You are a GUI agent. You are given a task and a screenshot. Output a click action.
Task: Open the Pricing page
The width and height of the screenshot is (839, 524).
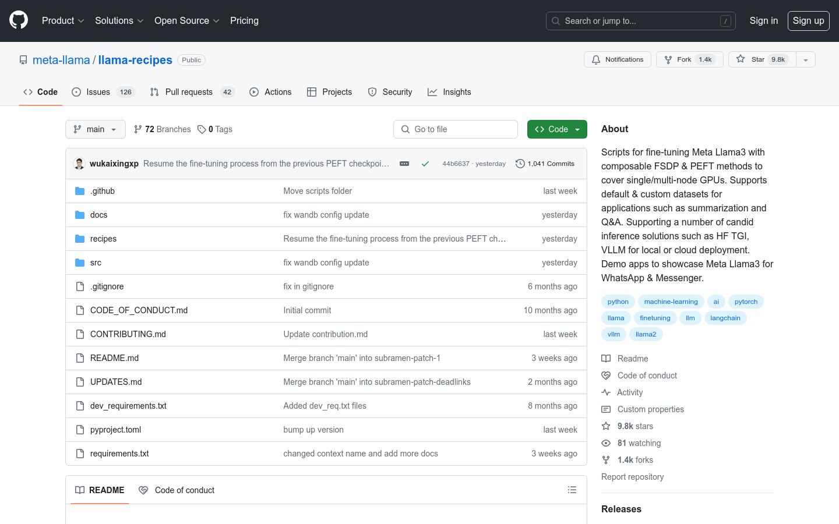[x=244, y=20]
